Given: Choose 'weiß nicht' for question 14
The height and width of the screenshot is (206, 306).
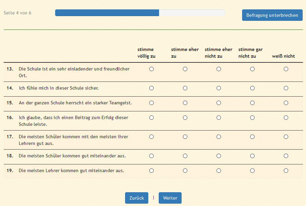Looking at the screenshot, I should [x=286, y=88].
